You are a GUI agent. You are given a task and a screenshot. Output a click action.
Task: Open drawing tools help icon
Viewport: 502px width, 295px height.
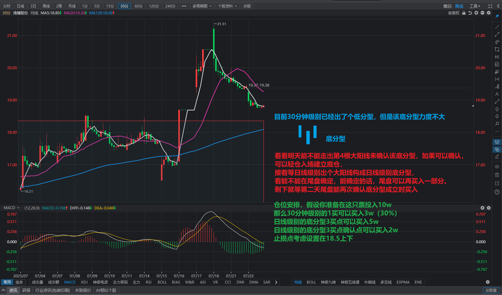click(x=497, y=192)
